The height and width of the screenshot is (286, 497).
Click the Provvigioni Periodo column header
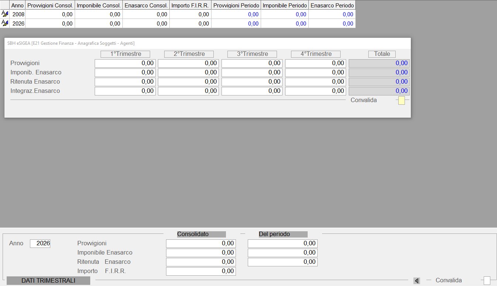tap(236, 5)
